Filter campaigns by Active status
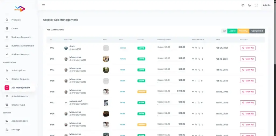 (232, 31)
